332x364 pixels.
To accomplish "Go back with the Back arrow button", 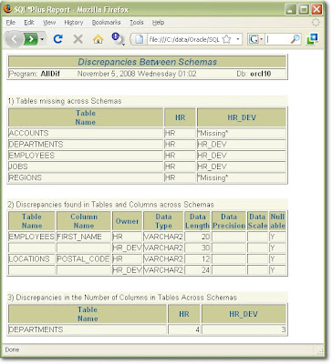I will (14, 39).
